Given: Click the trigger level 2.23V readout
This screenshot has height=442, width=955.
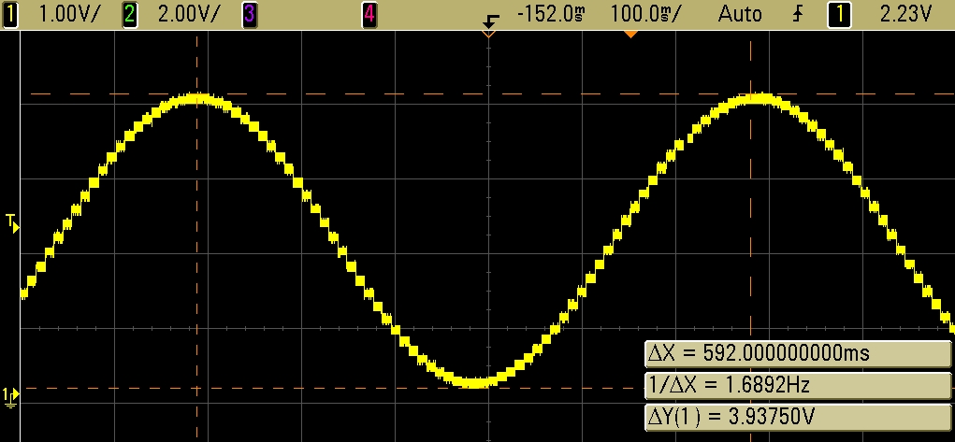Looking at the screenshot, I should 905,14.
